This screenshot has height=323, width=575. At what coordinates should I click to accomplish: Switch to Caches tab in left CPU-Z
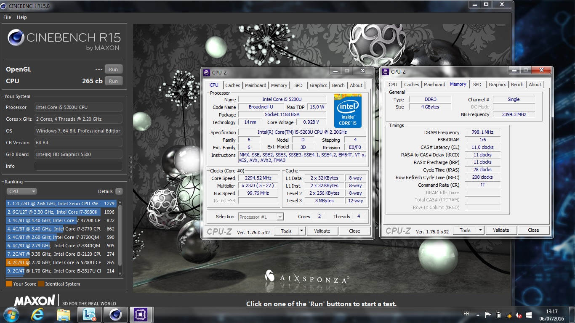[232, 85]
